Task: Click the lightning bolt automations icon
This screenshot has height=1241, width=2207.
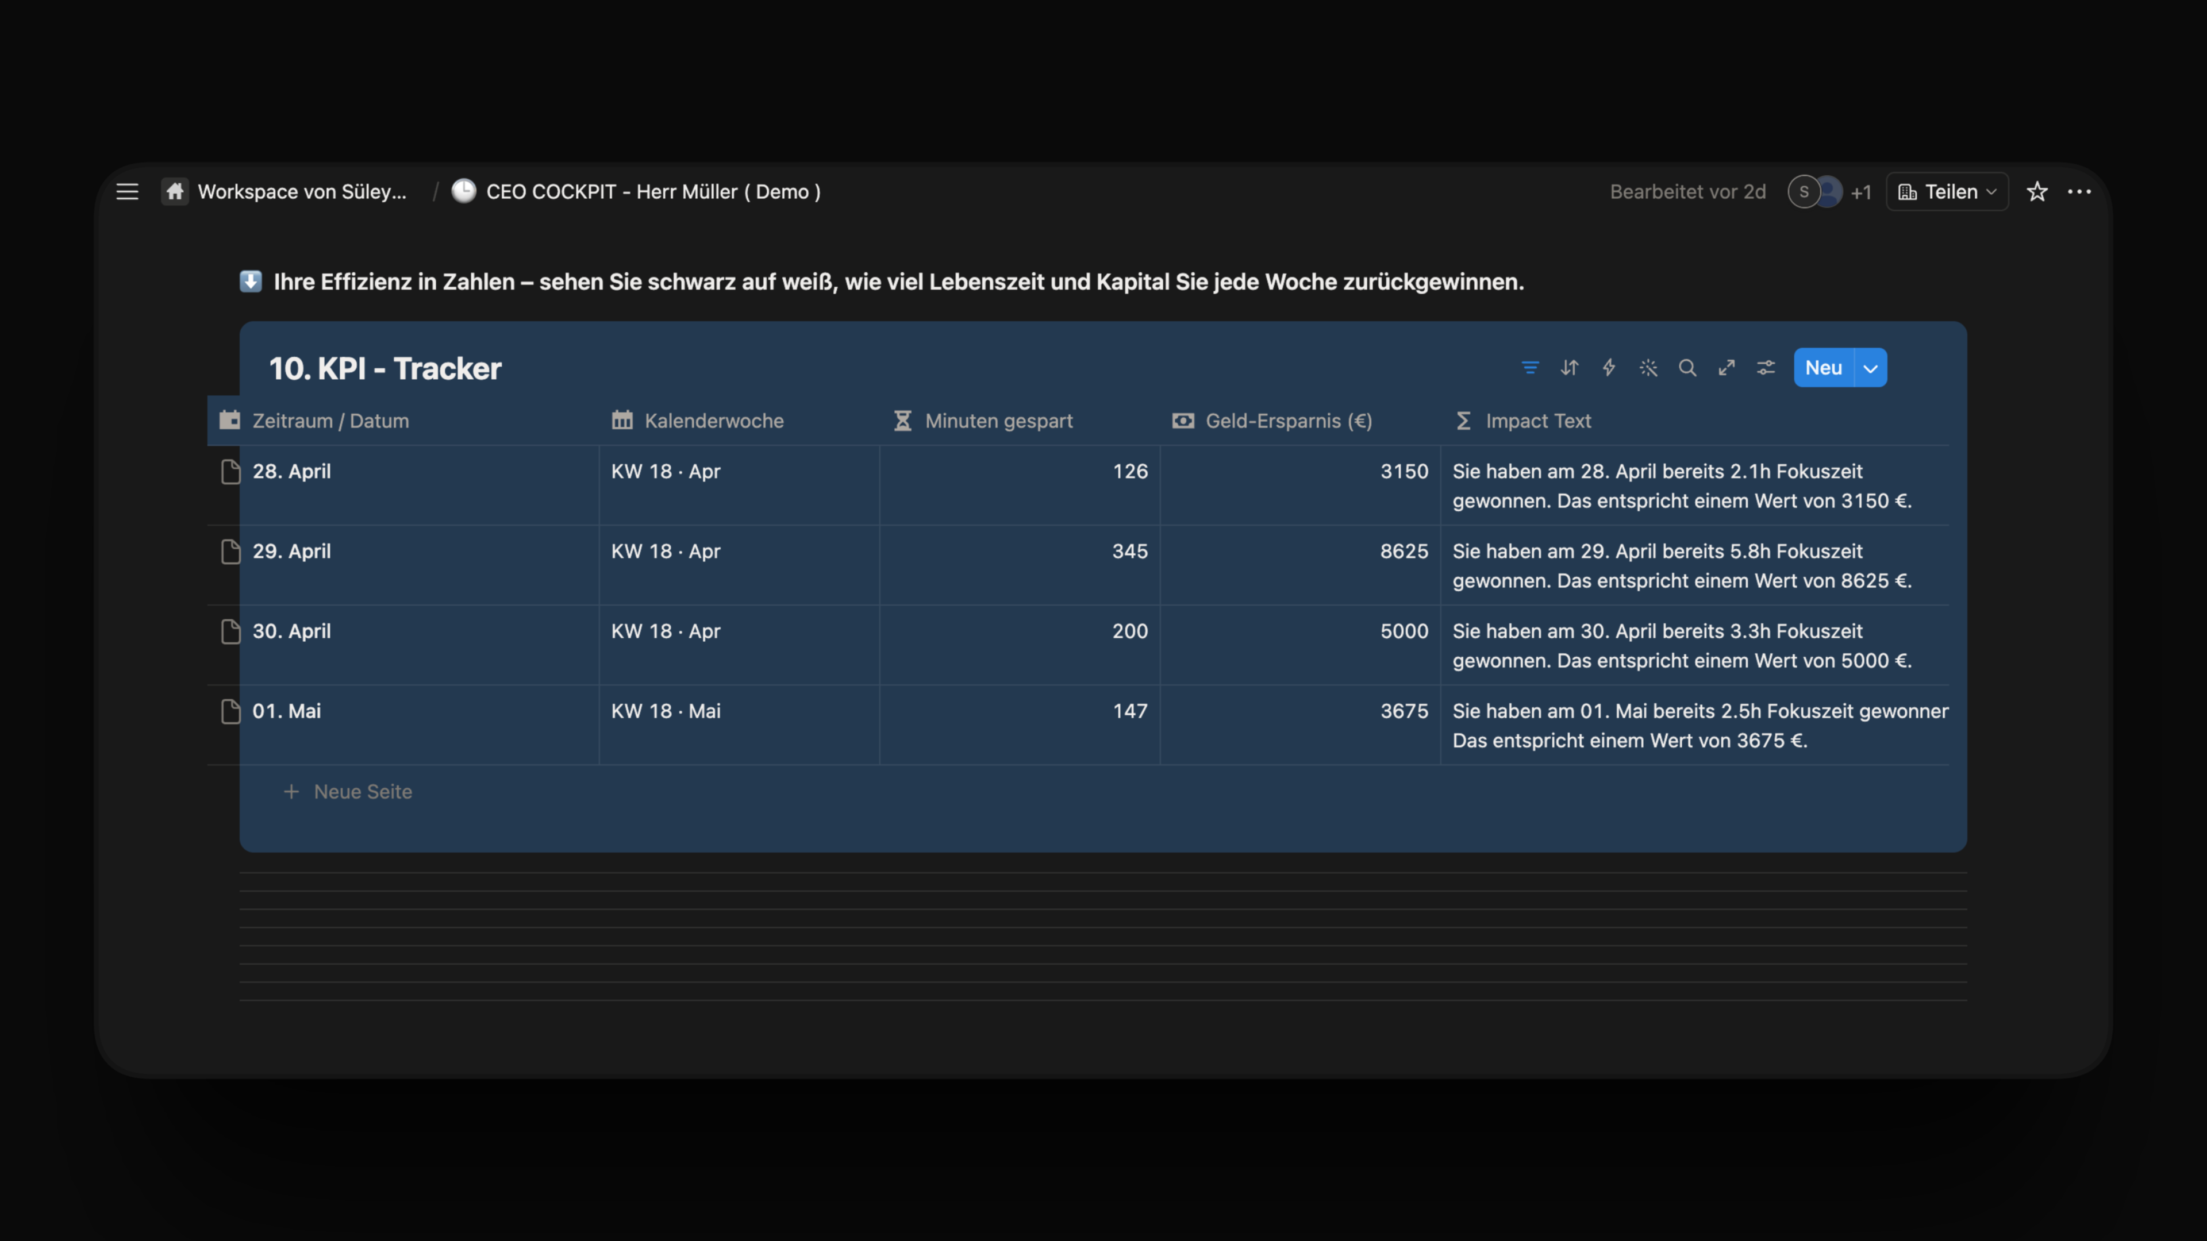Action: [1609, 368]
